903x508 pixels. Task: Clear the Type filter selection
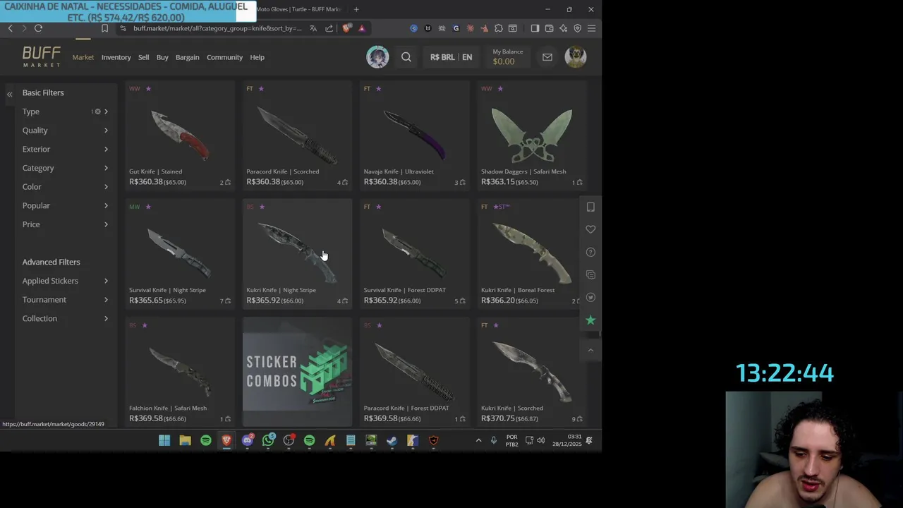pos(97,111)
